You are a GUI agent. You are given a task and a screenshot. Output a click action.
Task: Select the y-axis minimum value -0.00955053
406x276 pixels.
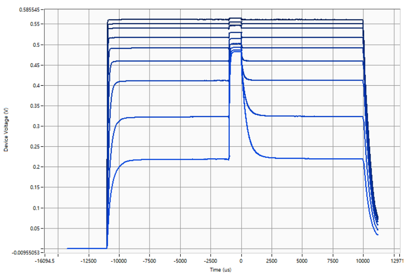click(x=26, y=252)
